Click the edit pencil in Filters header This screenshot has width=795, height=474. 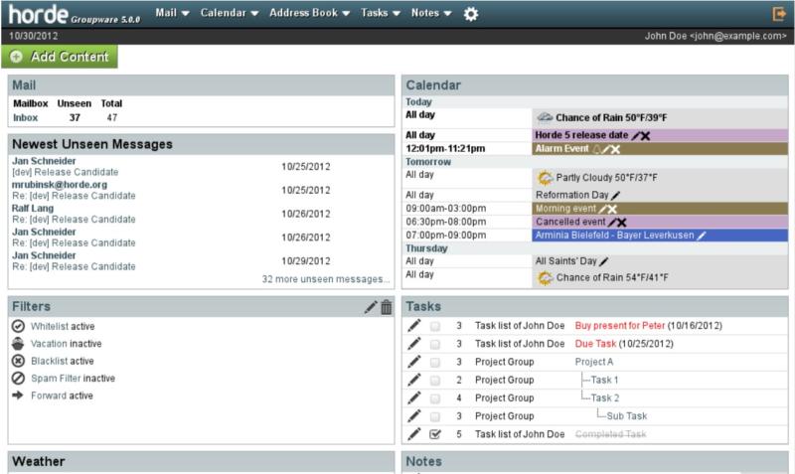[371, 307]
